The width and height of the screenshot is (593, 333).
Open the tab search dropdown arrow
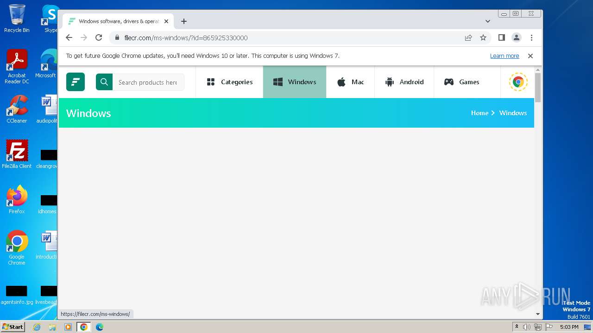(x=488, y=21)
